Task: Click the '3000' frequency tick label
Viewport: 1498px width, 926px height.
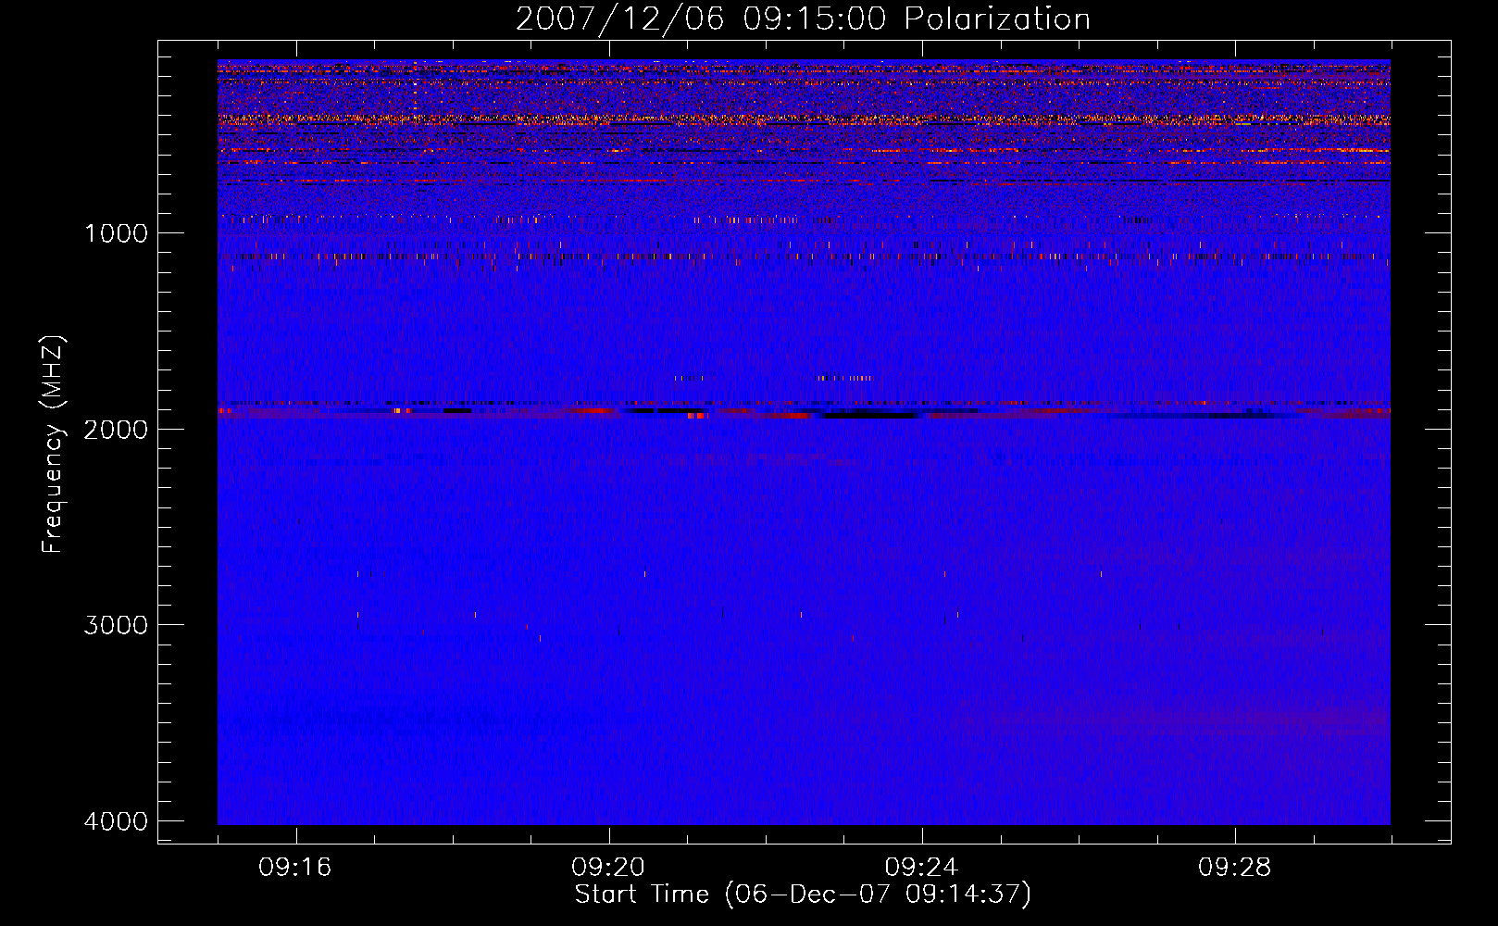Action: pos(116,625)
